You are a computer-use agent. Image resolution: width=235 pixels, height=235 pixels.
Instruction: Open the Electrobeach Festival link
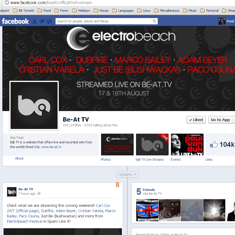point(24,221)
